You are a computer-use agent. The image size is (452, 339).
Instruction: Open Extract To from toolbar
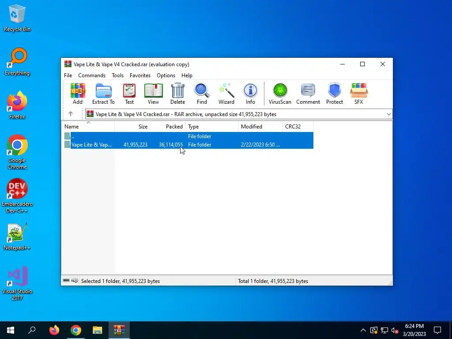[x=103, y=94]
